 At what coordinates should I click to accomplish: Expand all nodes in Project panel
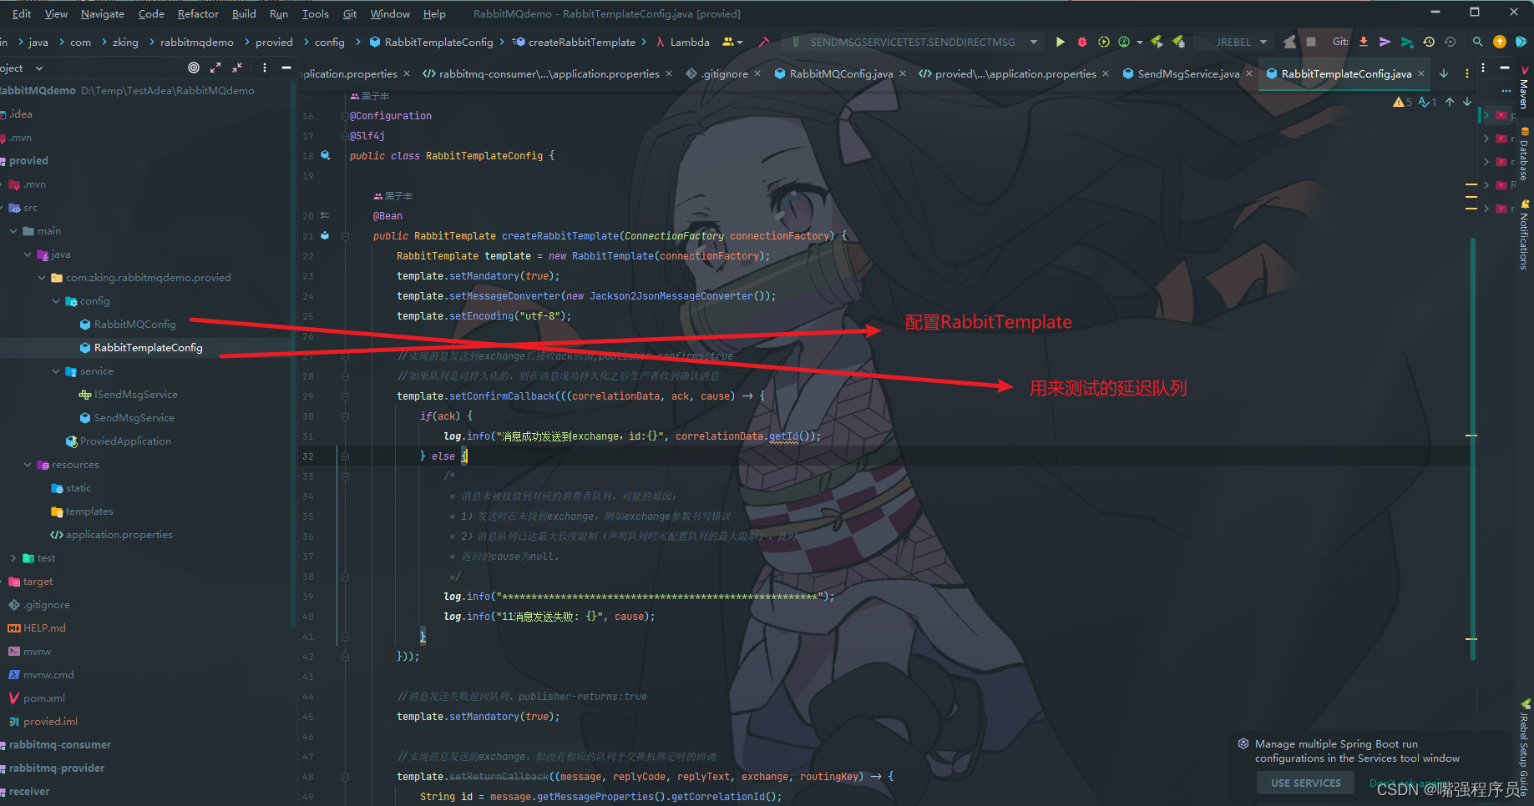(x=215, y=68)
